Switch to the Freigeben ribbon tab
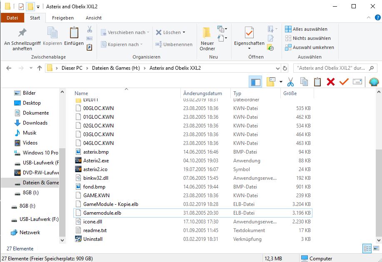Viewport: 382px width, 262px height. [x=62, y=18]
